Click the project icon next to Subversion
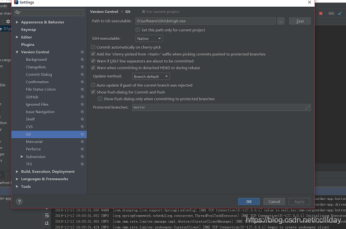The height and width of the screenshot is (229, 346). 82,156
